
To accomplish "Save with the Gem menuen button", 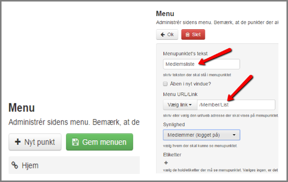I will point(99,142).
